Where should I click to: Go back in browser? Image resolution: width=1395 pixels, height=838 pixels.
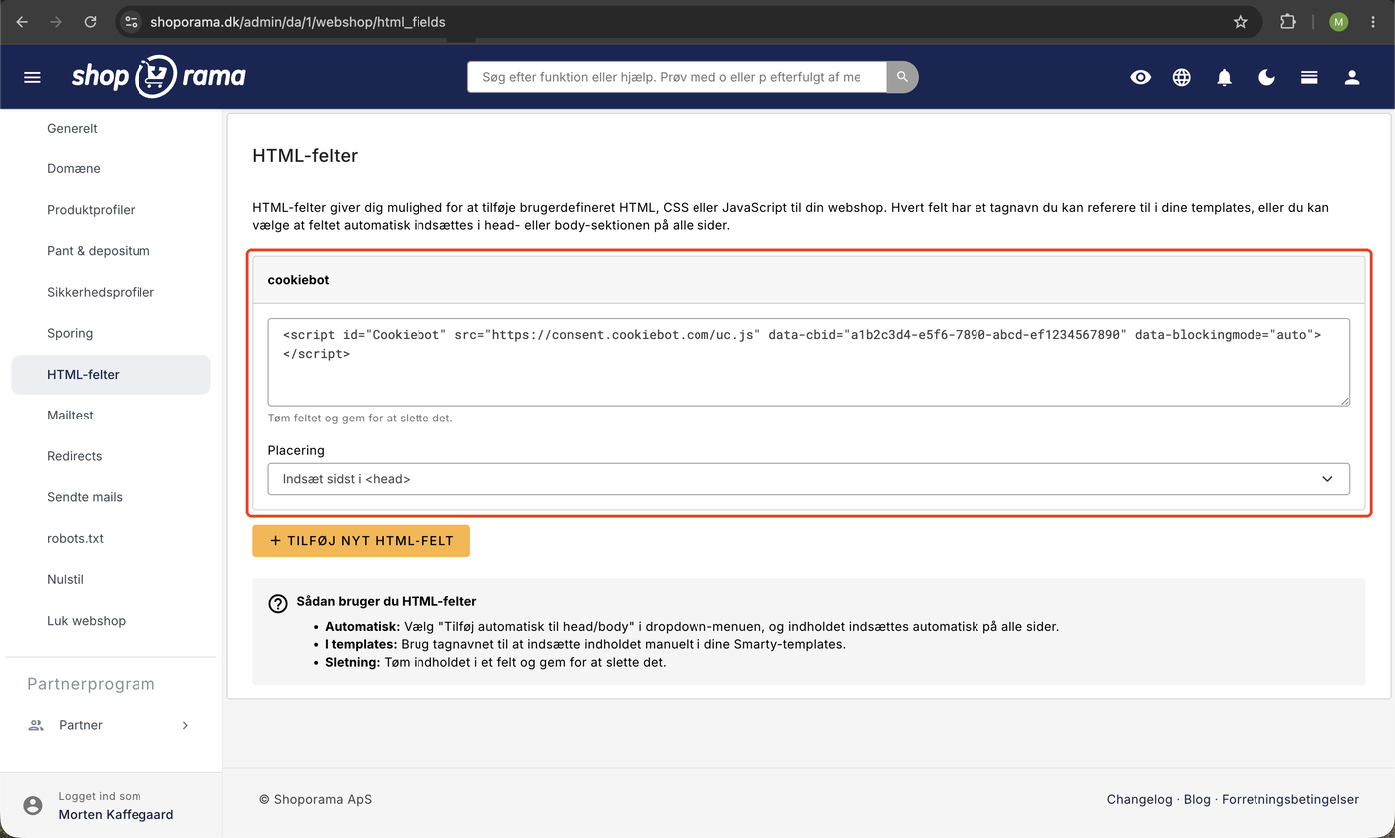[x=22, y=21]
